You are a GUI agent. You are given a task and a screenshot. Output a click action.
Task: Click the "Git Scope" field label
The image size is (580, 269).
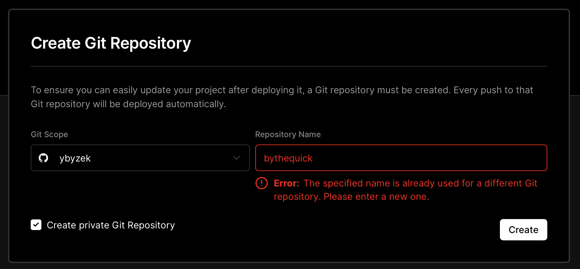49,134
